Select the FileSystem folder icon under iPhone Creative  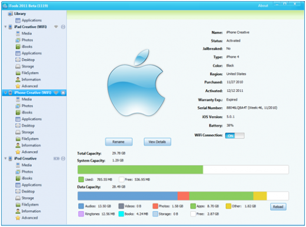pos(18,139)
